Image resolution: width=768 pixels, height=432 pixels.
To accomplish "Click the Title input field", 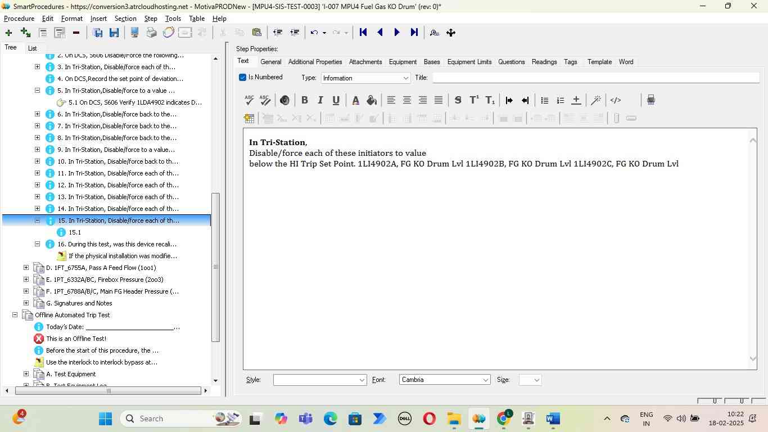I will click(x=596, y=78).
